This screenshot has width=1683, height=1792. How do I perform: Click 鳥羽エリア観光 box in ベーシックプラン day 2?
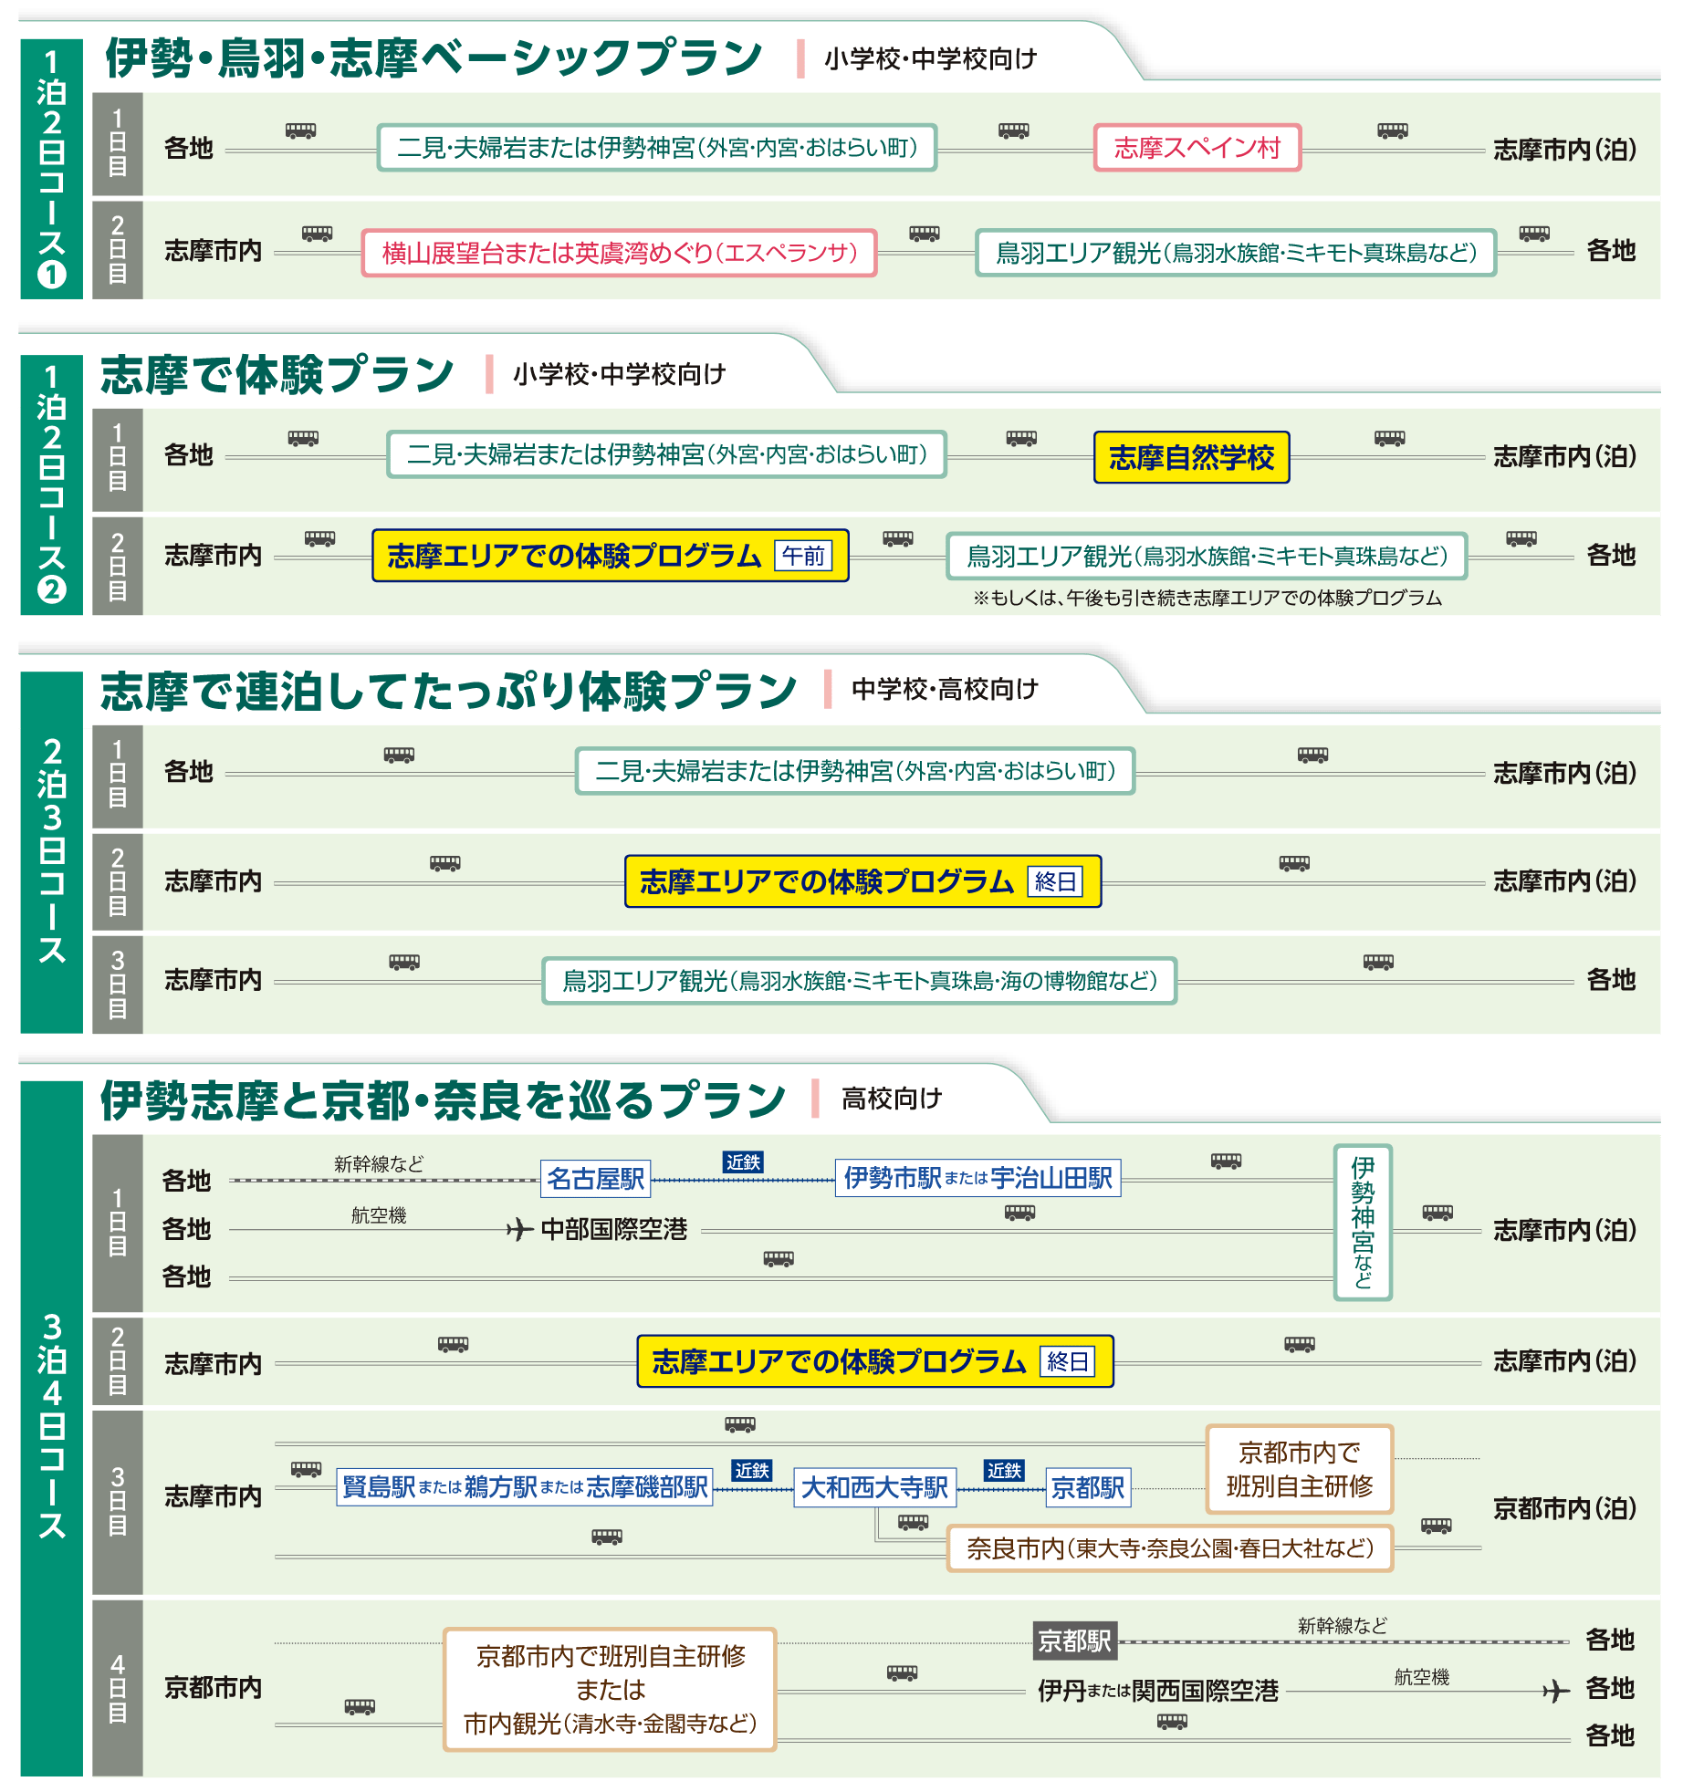1236,253
